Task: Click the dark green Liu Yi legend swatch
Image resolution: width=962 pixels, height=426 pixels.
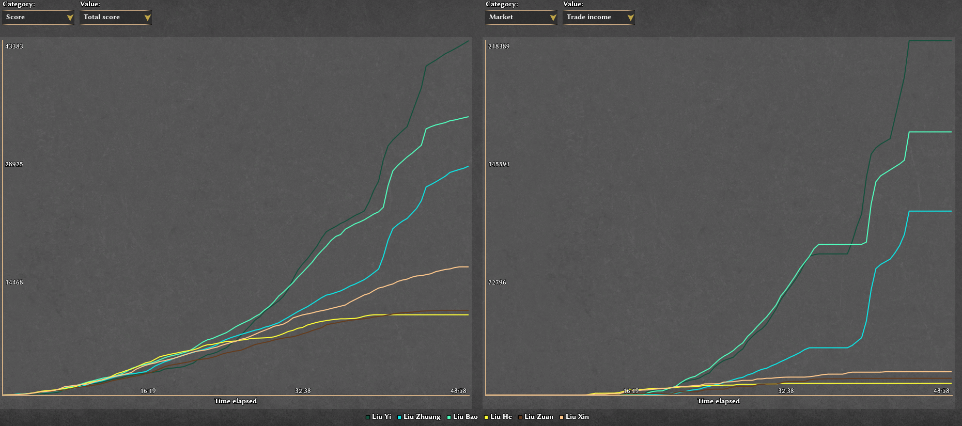Action: coord(368,417)
